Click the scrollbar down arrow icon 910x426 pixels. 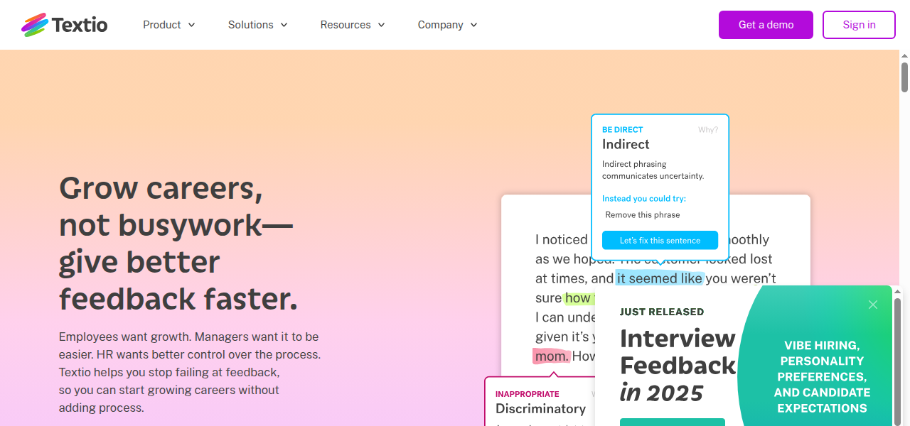click(904, 420)
